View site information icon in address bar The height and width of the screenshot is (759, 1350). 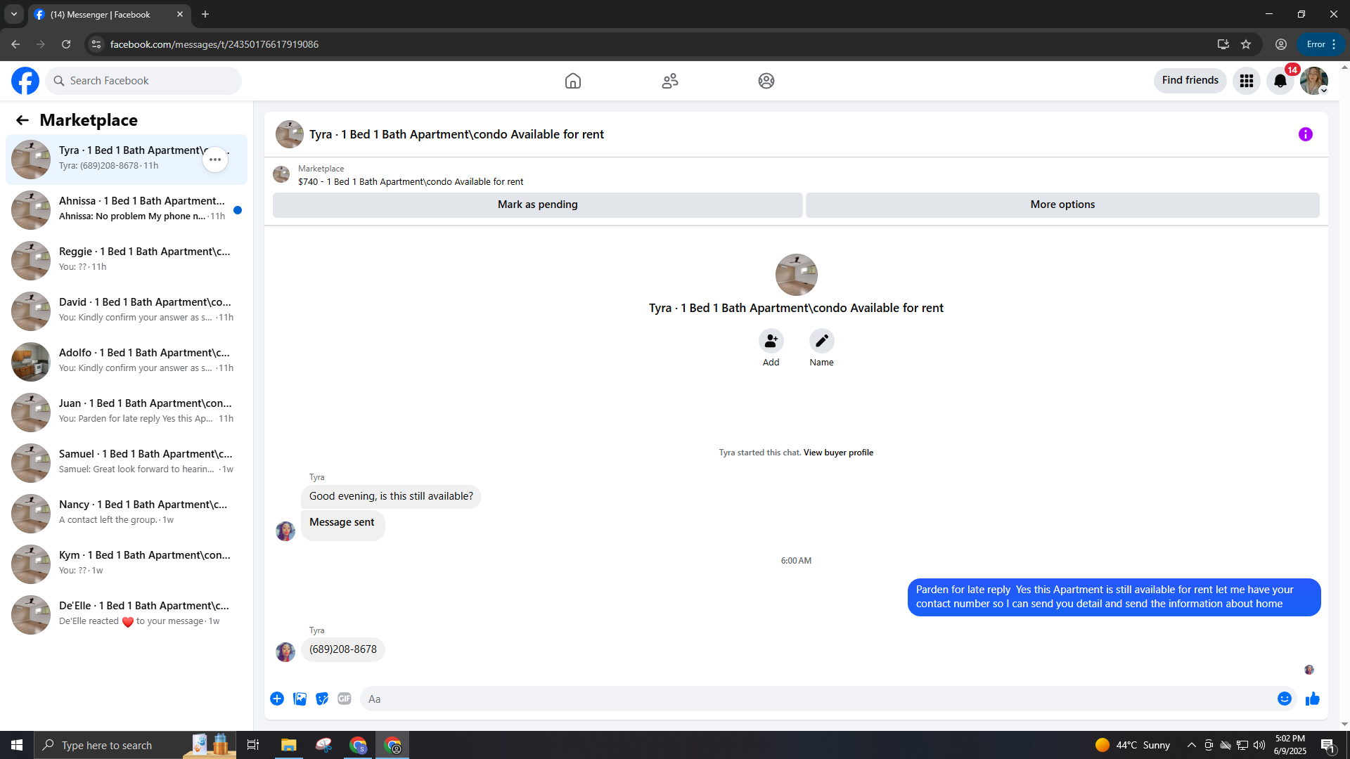(x=96, y=44)
